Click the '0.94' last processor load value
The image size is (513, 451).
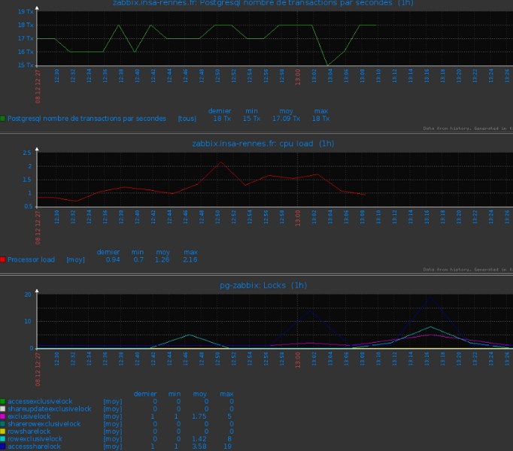[x=113, y=259]
